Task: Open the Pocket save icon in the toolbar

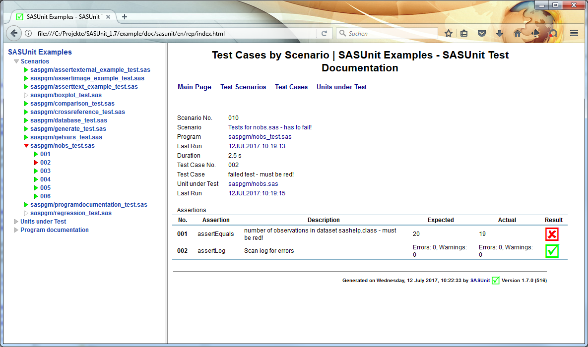Action: [482, 33]
